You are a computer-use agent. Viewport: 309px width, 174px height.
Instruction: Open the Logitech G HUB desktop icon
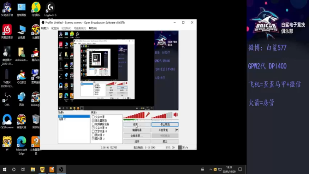tap(51, 10)
